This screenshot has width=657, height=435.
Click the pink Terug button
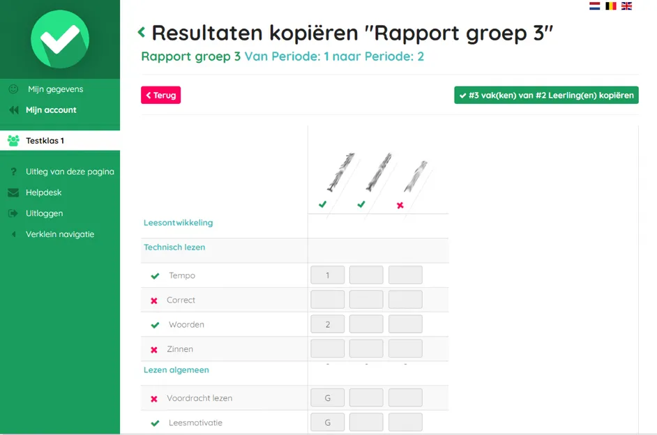161,95
